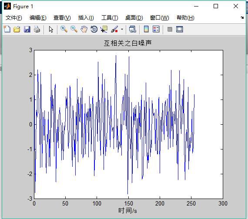Show plot tools and dock figure
The image size is (248, 219).
click(180, 29)
